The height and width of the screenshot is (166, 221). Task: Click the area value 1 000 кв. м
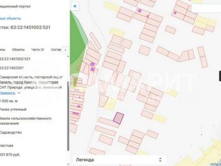pos(9,101)
